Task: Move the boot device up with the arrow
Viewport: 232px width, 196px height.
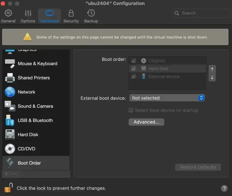Action: tap(212, 69)
